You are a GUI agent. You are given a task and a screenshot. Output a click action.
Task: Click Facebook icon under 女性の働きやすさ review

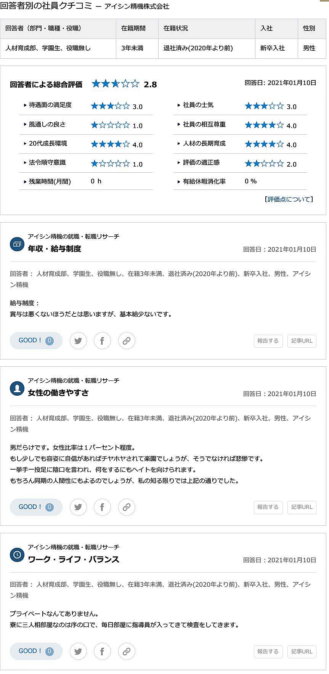tap(102, 507)
